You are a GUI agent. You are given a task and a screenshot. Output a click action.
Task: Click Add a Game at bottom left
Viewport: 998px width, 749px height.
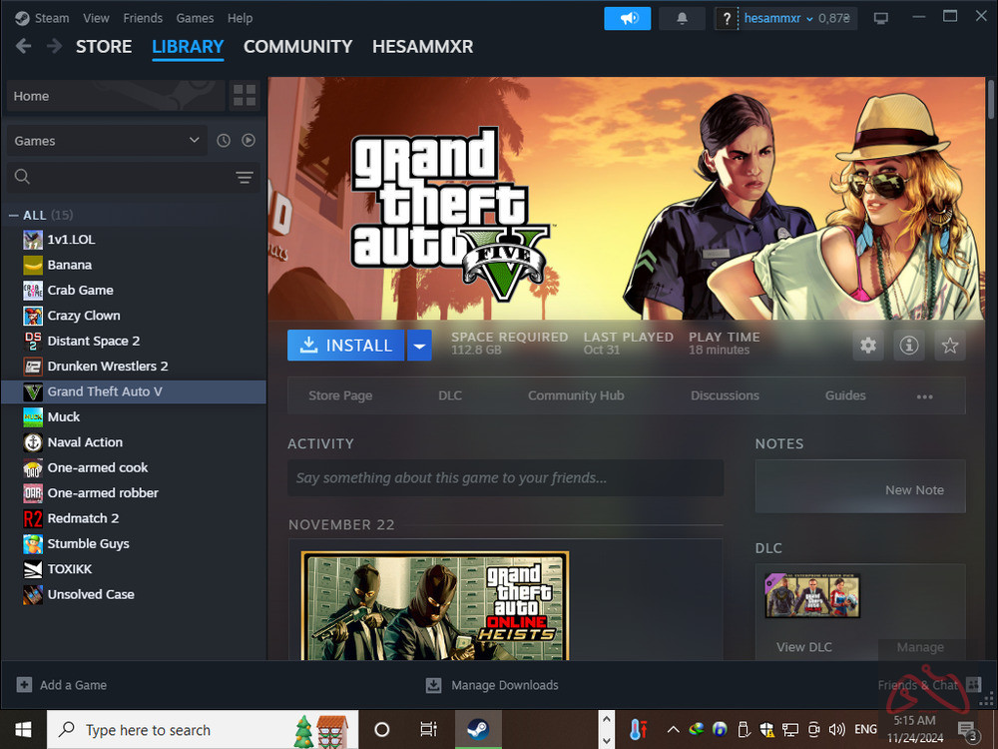(x=62, y=685)
